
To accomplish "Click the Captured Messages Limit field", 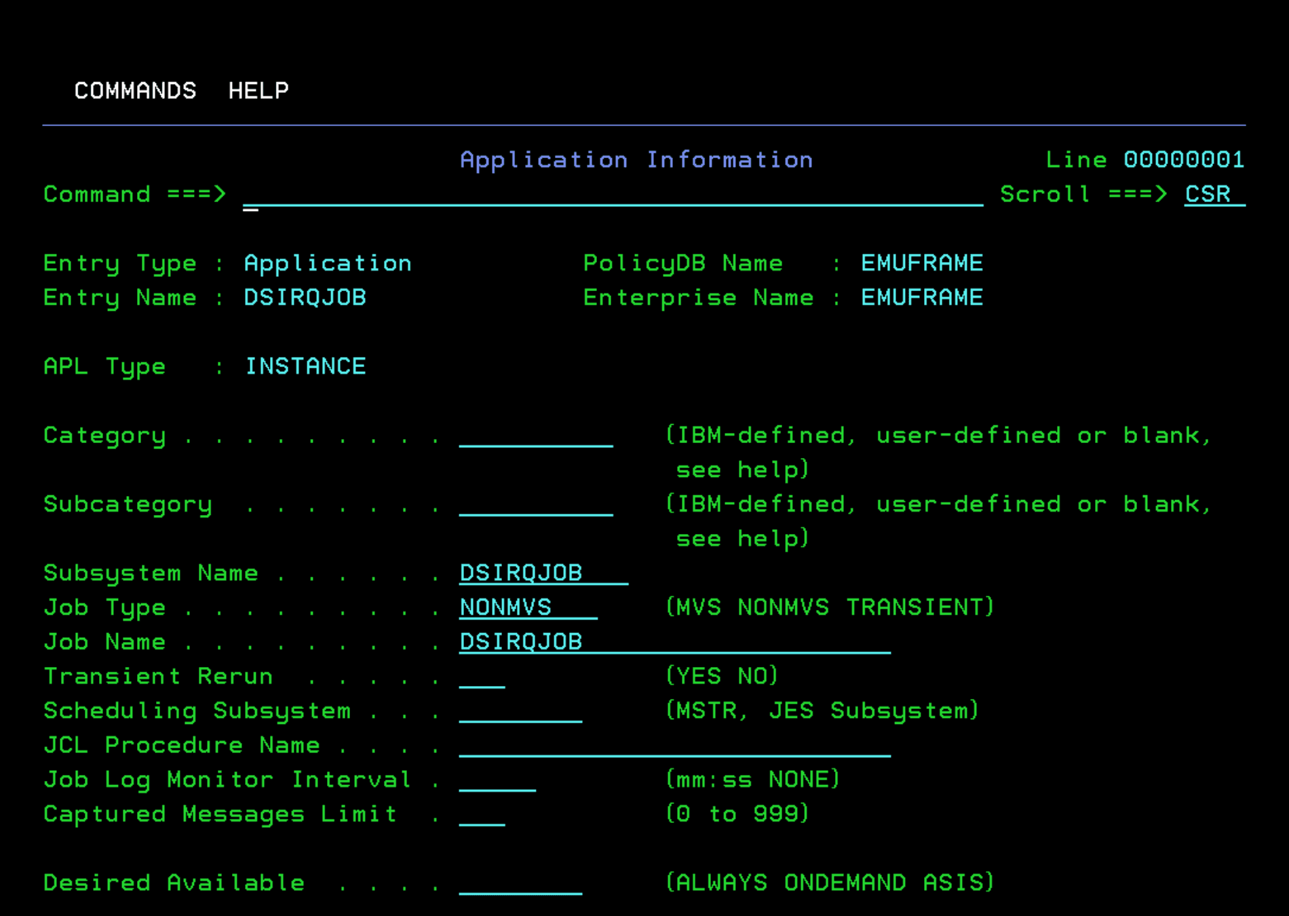I will [x=483, y=814].
